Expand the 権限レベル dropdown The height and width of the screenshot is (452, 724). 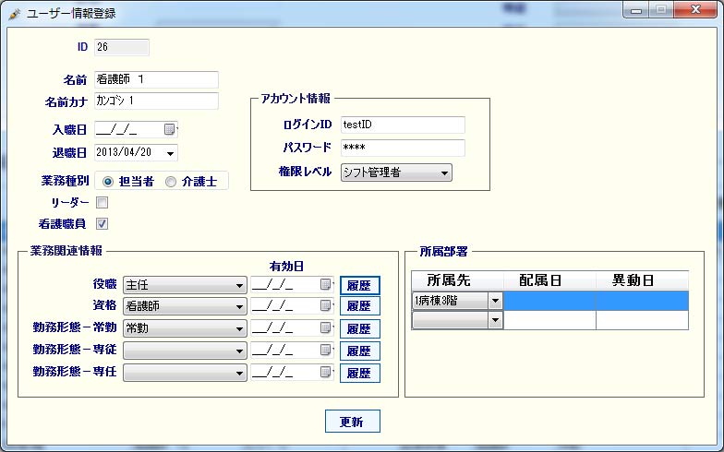click(444, 172)
